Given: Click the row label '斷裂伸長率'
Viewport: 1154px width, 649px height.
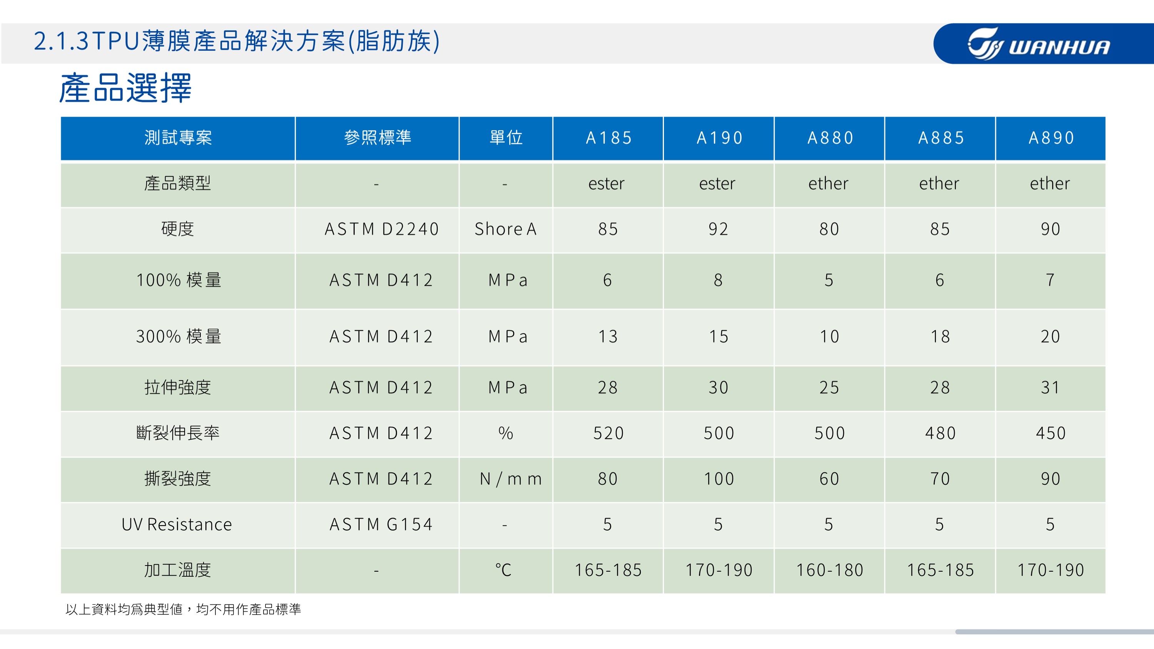Looking at the screenshot, I should click(x=178, y=433).
